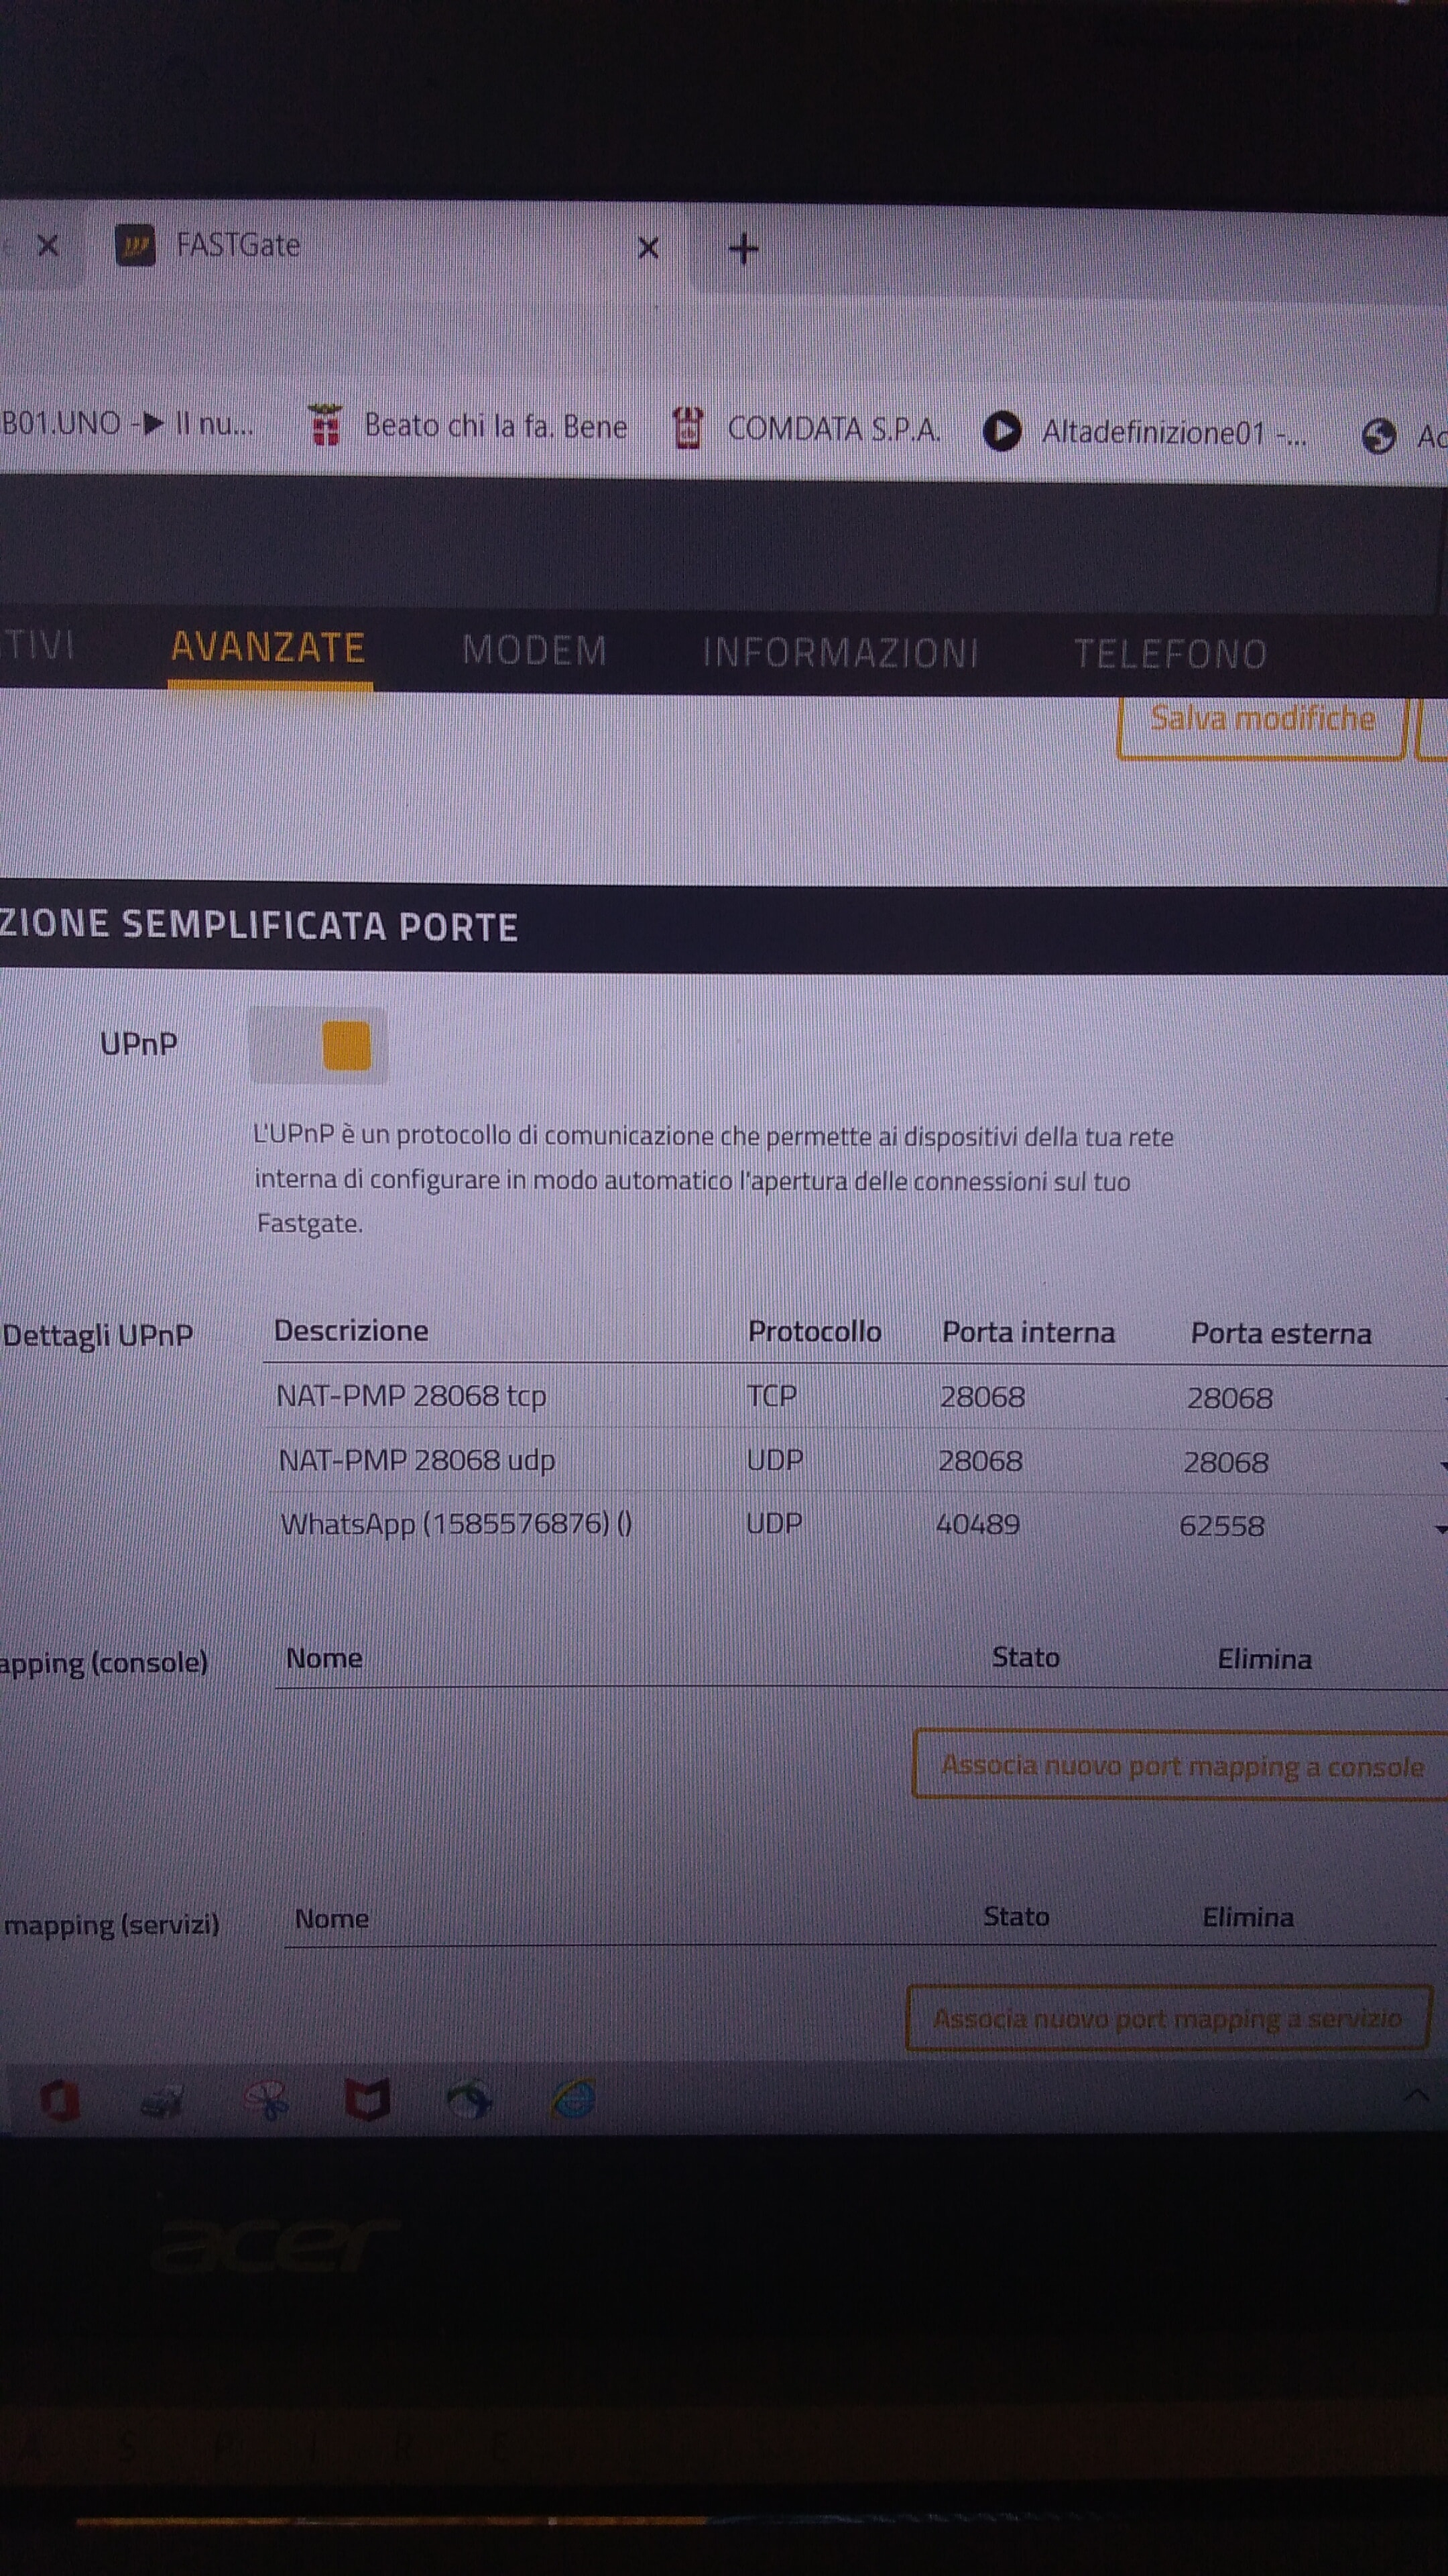
Task: Open the printer taskbar icon
Action: [x=162, y=2102]
